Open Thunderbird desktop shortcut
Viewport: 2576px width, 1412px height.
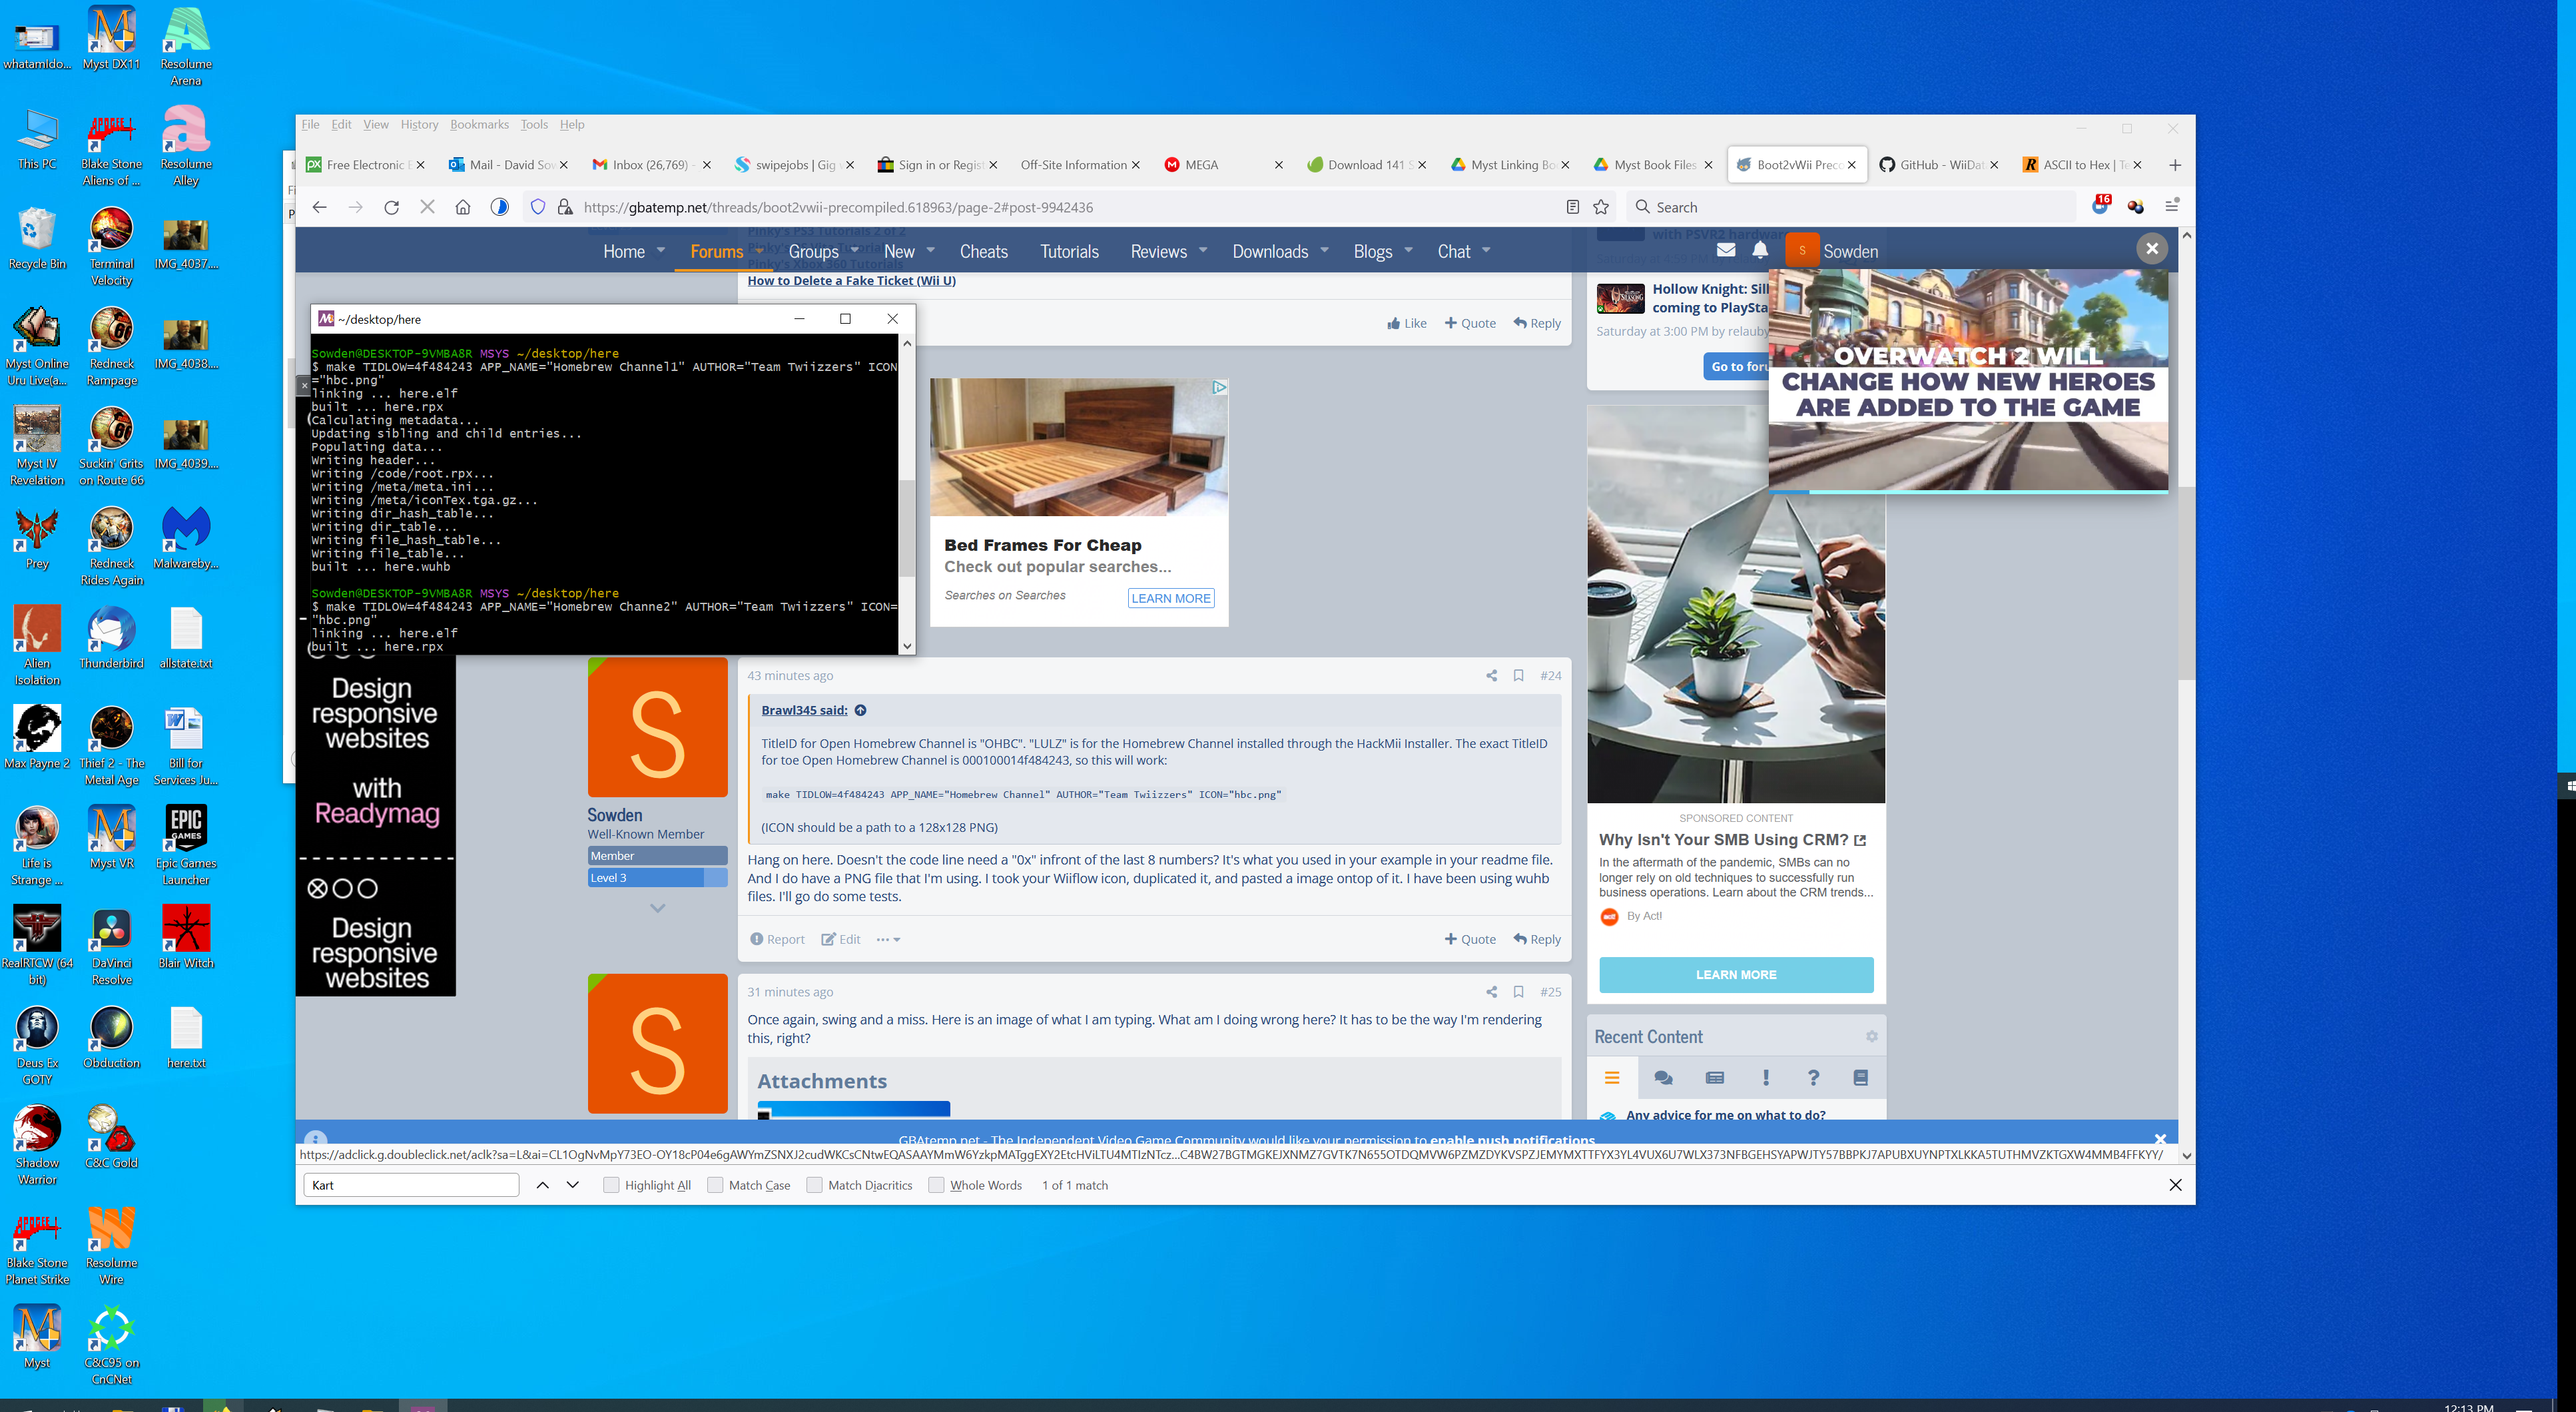click(x=111, y=638)
